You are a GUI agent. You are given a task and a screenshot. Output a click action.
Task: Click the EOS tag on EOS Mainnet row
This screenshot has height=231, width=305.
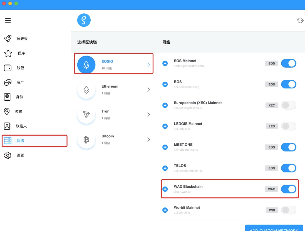click(272, 63)
